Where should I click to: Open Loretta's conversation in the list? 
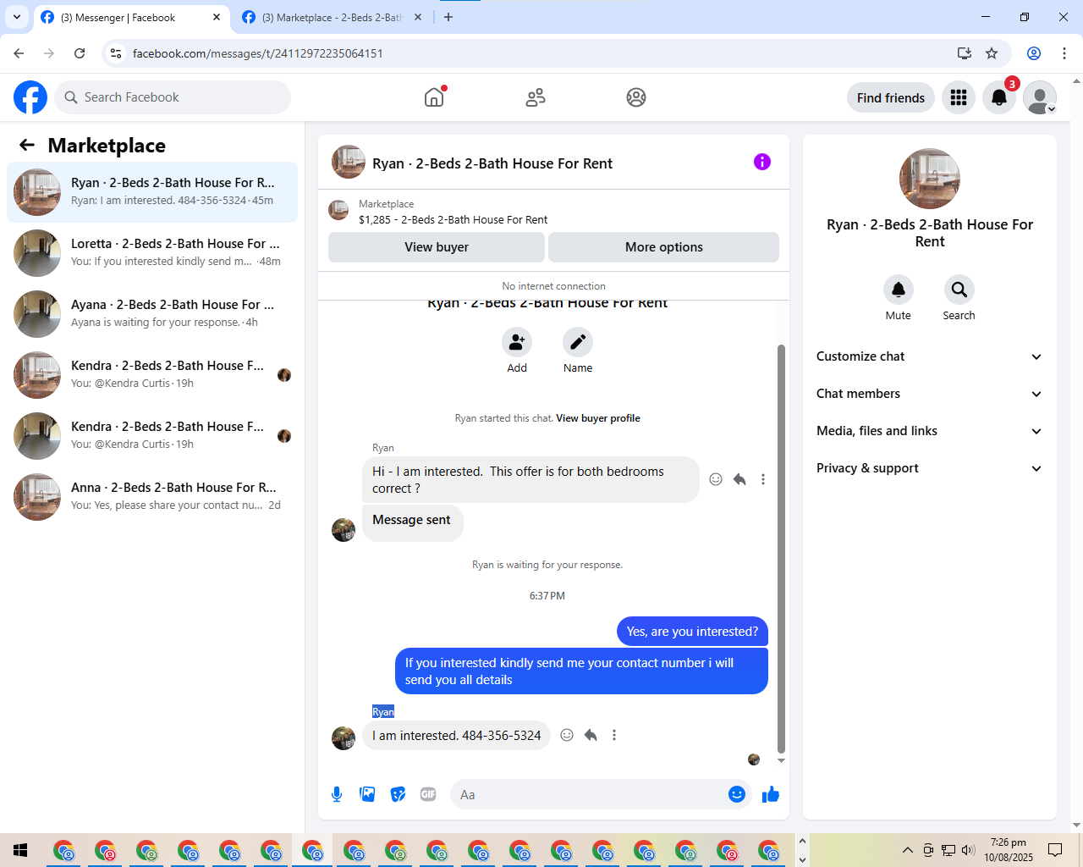pos(152,253)
